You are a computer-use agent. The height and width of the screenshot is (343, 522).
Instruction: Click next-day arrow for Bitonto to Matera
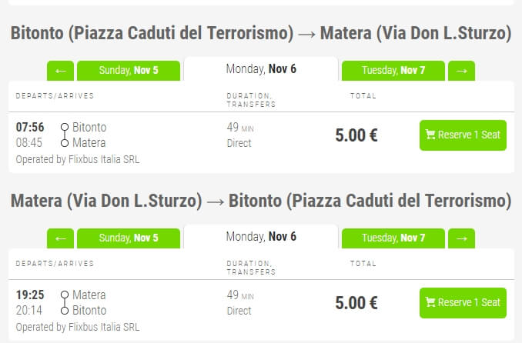point(461,71)
